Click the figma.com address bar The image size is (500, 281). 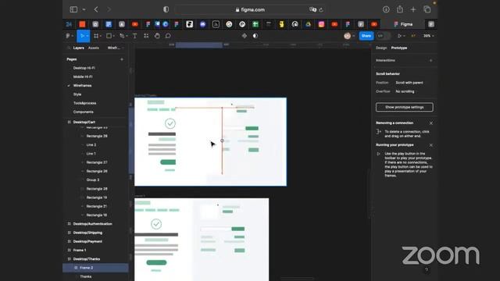250,9
